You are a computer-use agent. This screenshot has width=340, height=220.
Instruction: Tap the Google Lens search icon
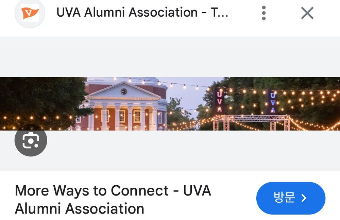click(x=31, y=140)
